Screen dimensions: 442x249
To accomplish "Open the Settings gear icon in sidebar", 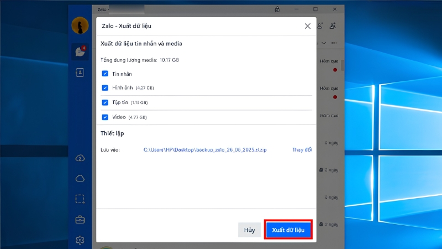I will pyautogui.click(x=80, y=240).
